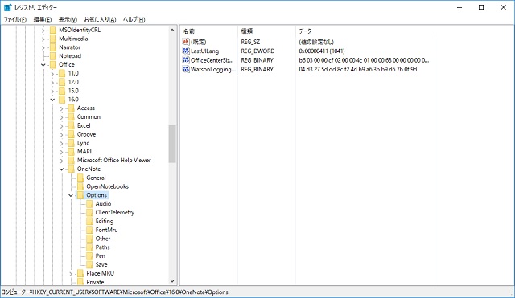Expand the Common key
This screenshot has width=515, height=298.
tap(61, 117)
